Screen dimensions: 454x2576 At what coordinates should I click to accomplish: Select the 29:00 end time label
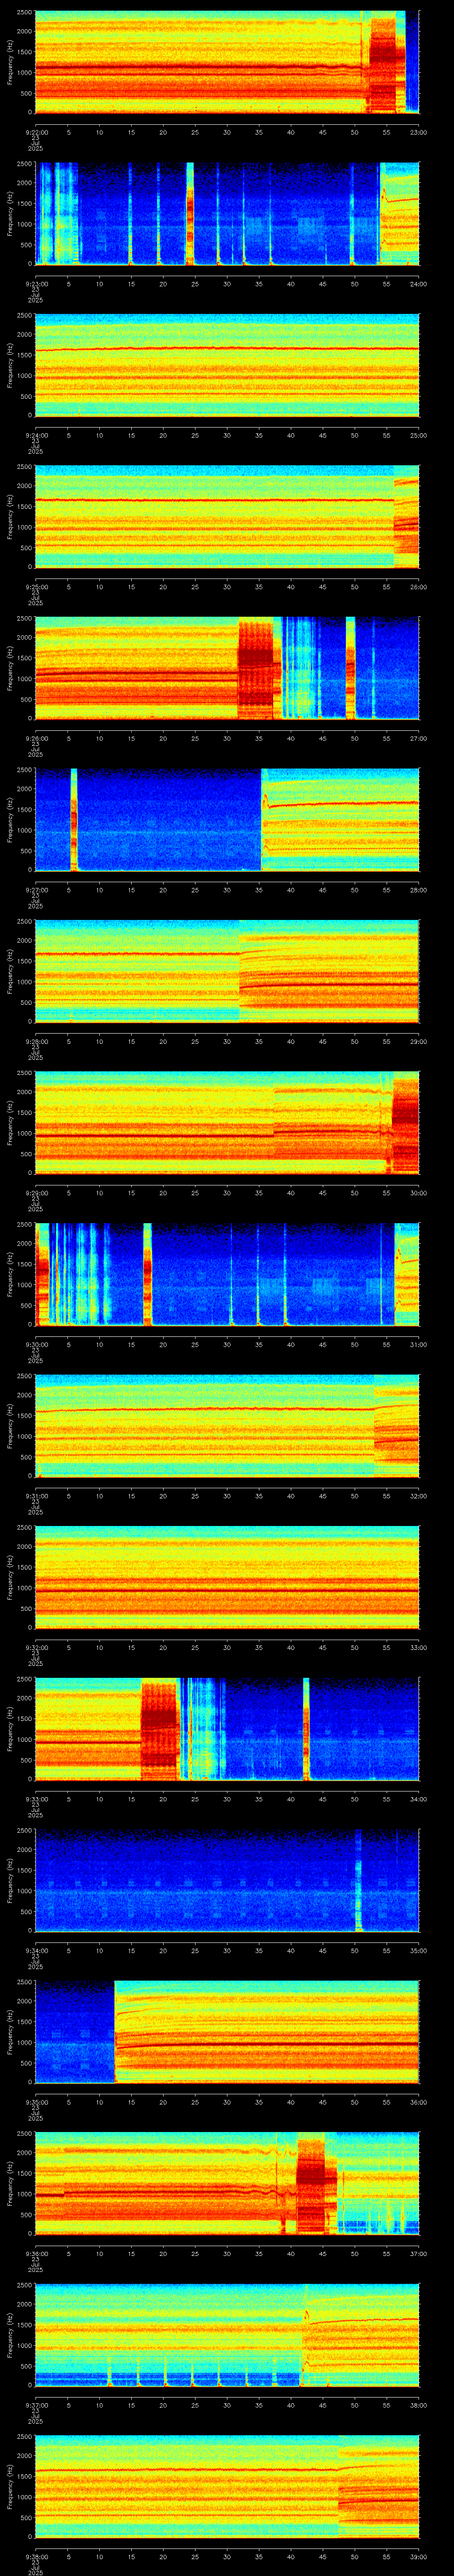click(418, 1042)
